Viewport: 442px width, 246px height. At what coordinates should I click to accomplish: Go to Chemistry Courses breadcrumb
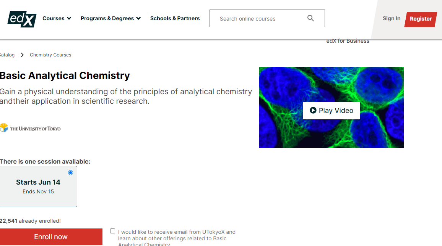point(50,55)
